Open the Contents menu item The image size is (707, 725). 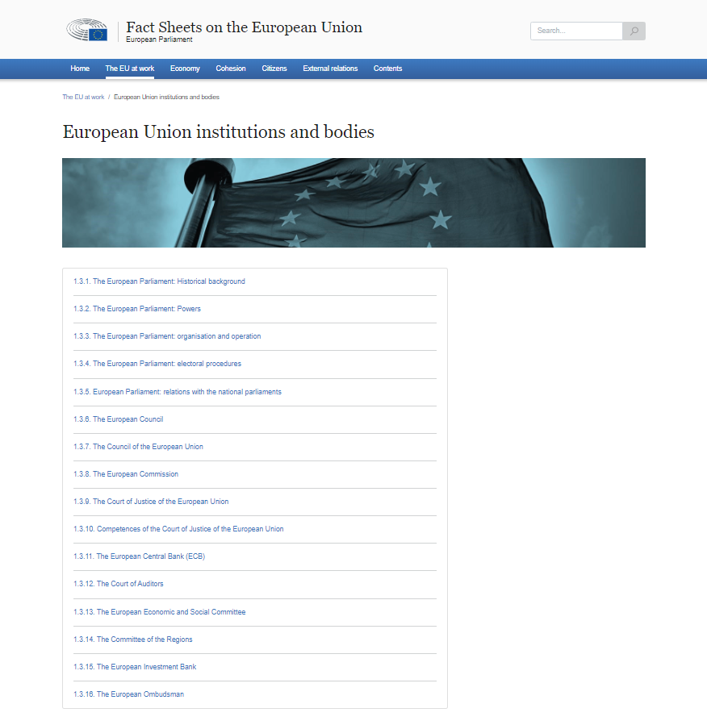pos(387,69)
